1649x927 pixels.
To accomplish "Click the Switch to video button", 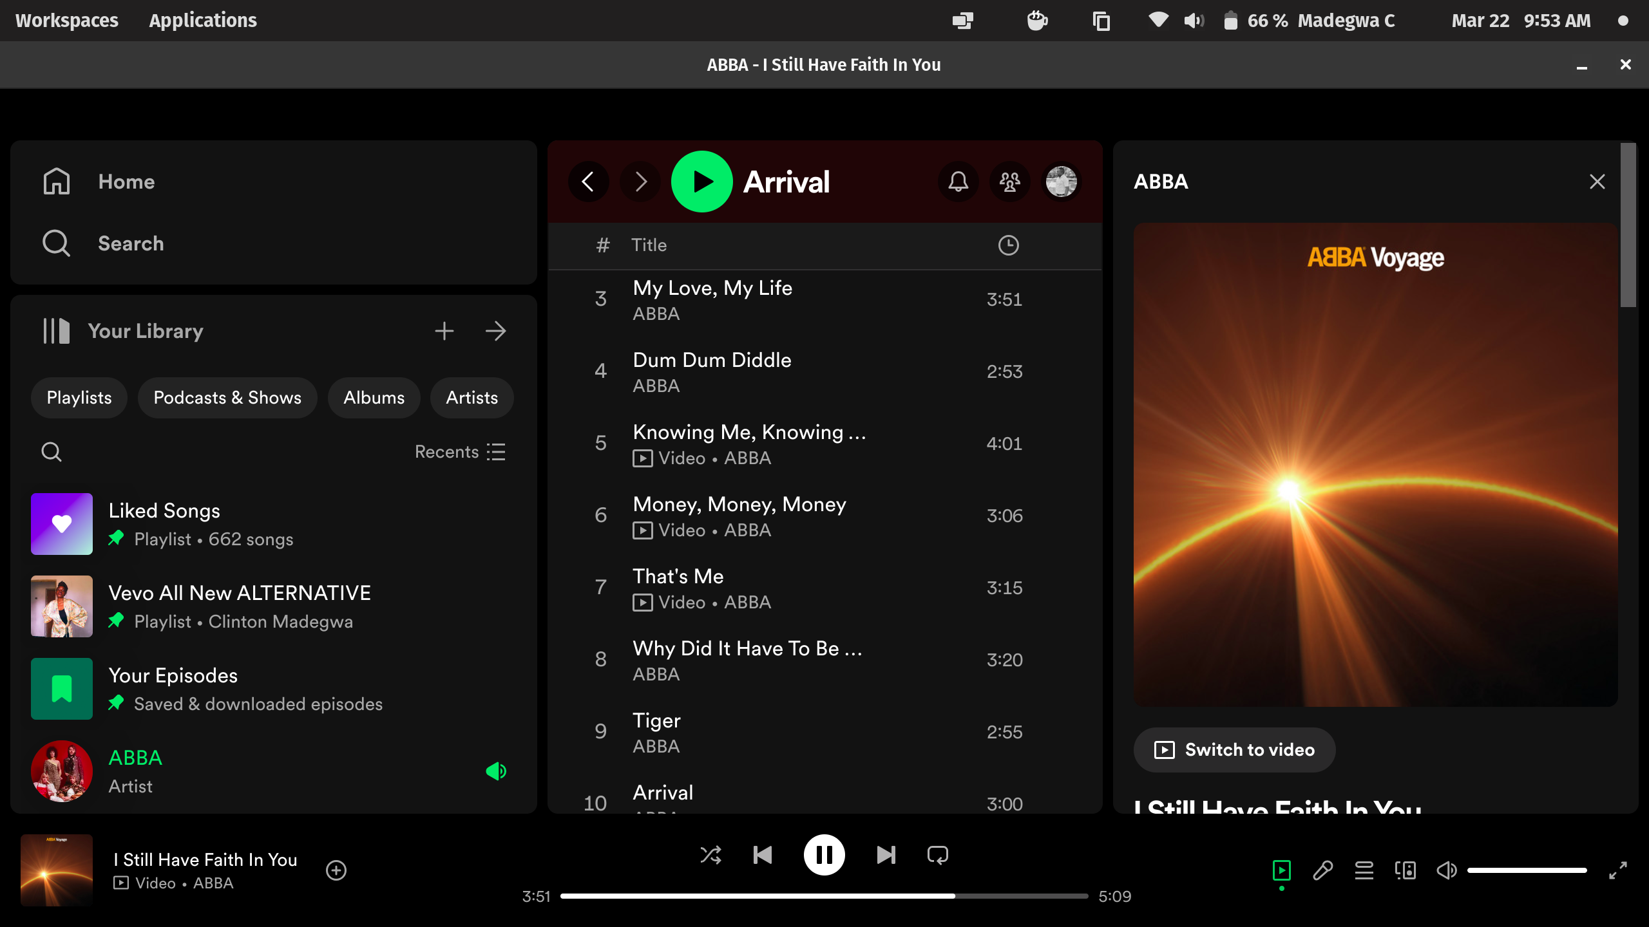I will point(1234,750).
